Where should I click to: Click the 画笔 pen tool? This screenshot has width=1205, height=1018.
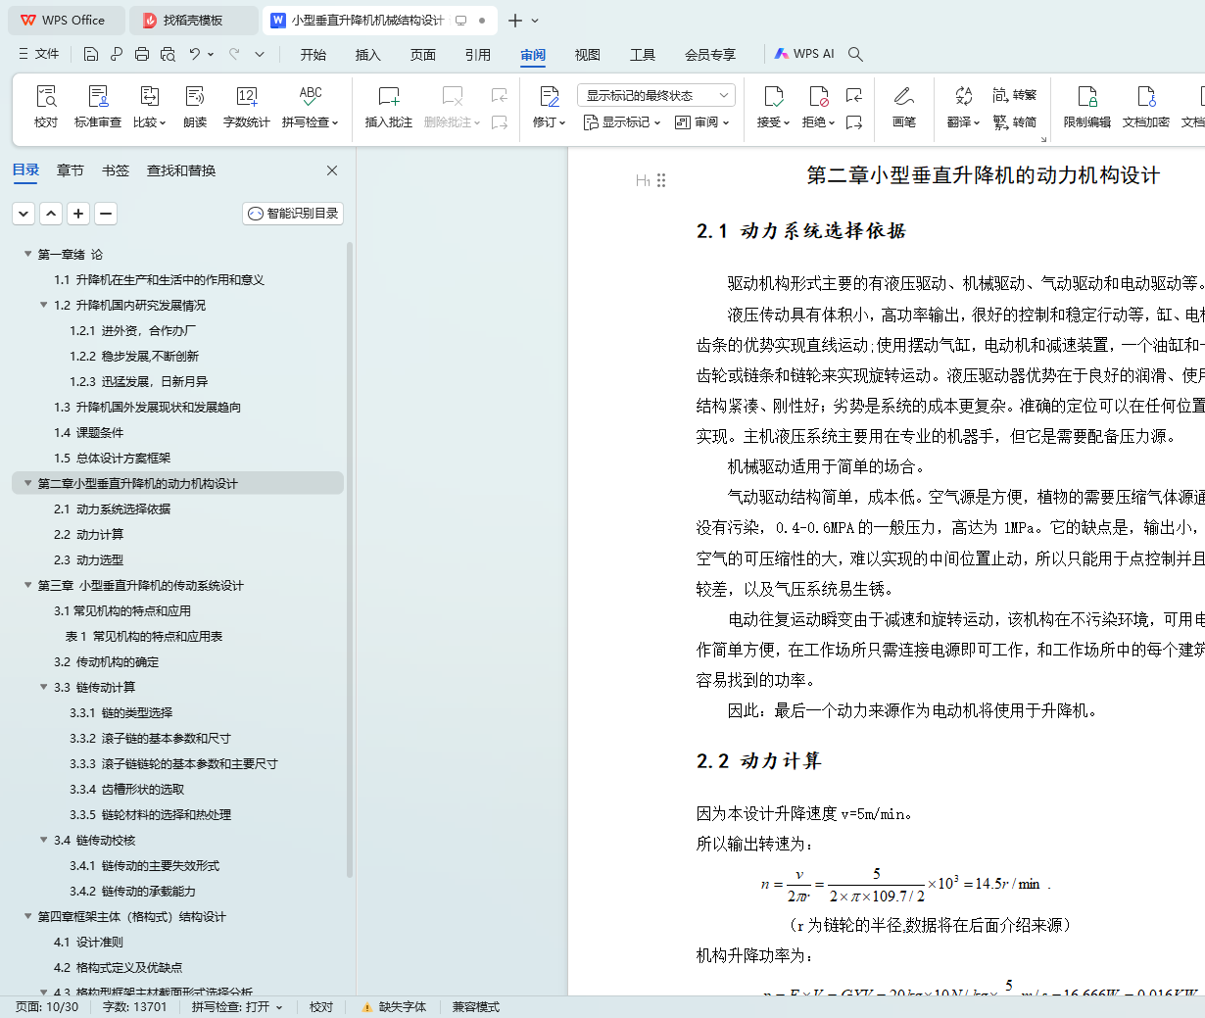coord(903,106)
